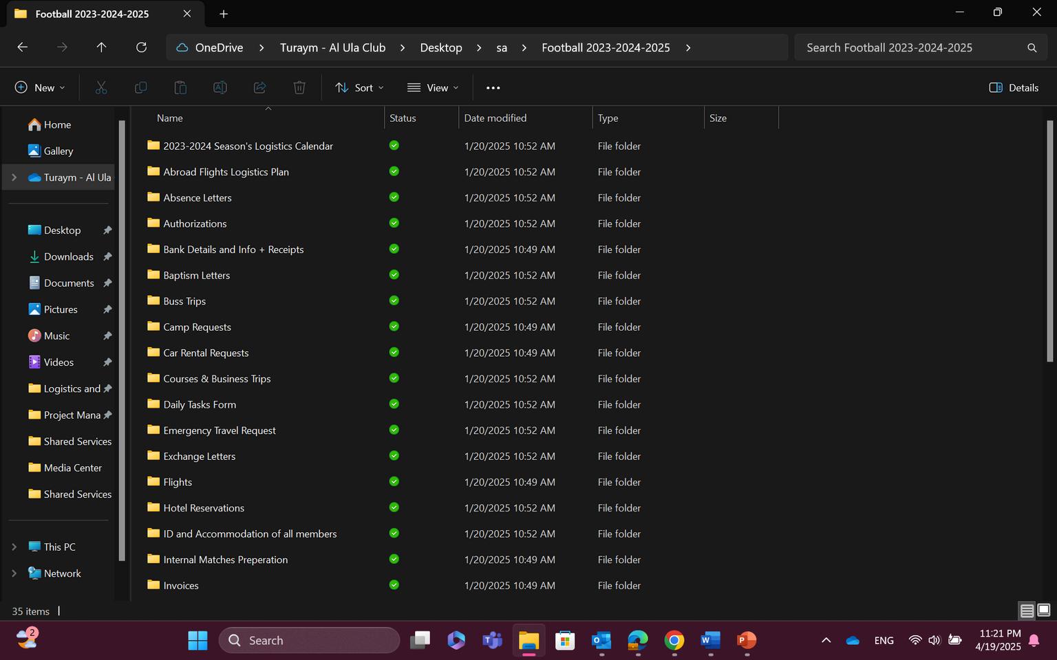
Task: Click the Rename icon in toolbar
Action: (x=220, y=87)
